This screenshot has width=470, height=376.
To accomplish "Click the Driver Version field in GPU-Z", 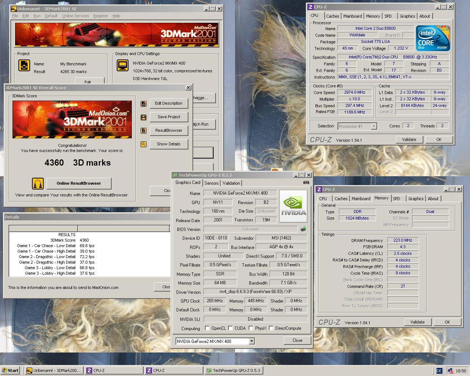I will 256,292.
